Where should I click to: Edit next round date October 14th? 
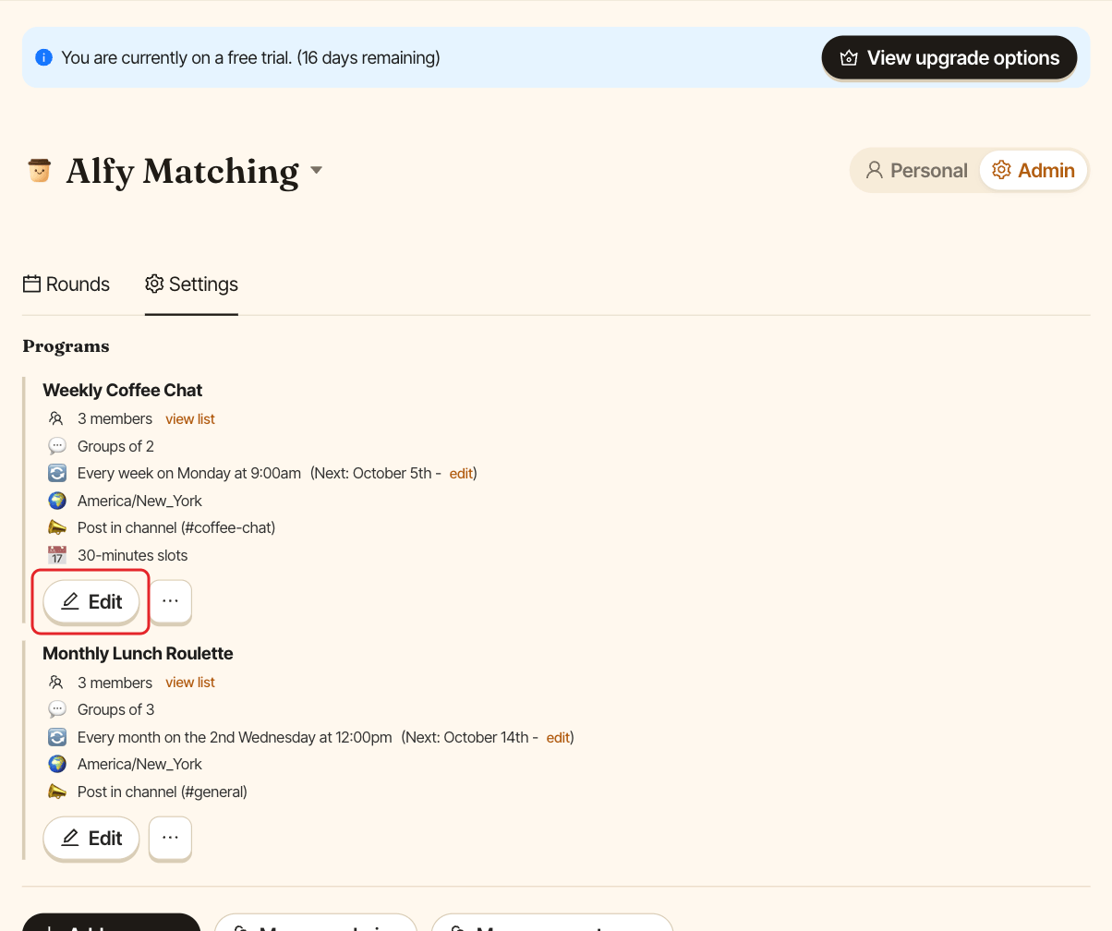(x=558, y=737)
